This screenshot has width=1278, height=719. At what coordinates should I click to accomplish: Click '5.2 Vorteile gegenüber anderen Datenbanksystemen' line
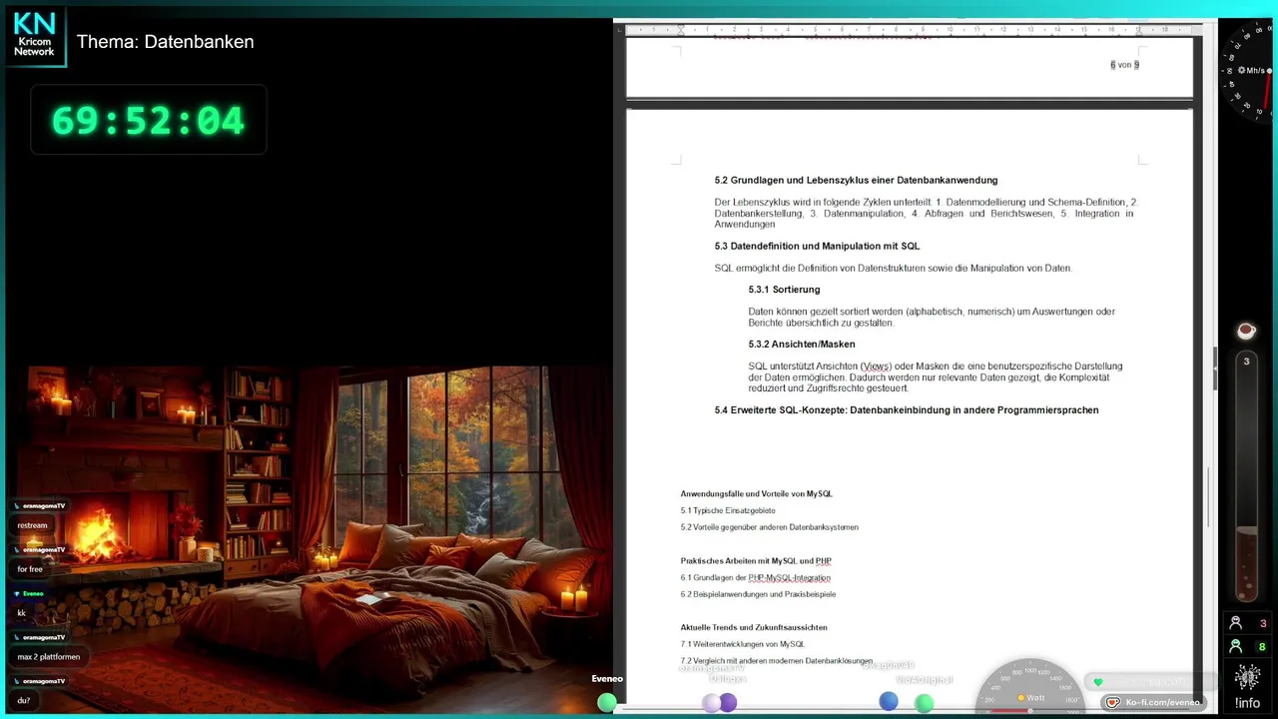769,527
